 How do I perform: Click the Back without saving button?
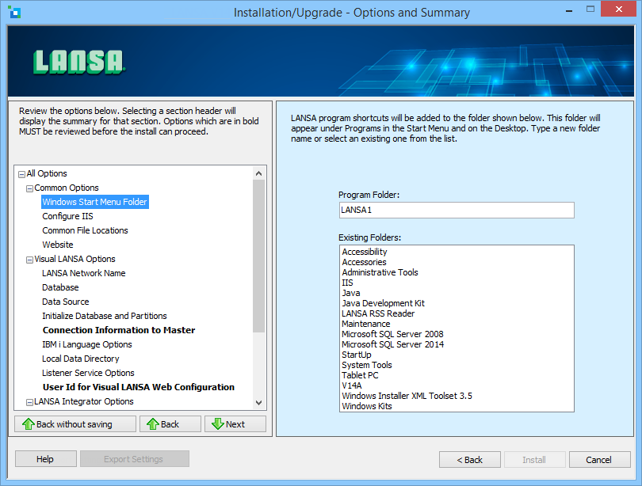[x=75, y=424]
